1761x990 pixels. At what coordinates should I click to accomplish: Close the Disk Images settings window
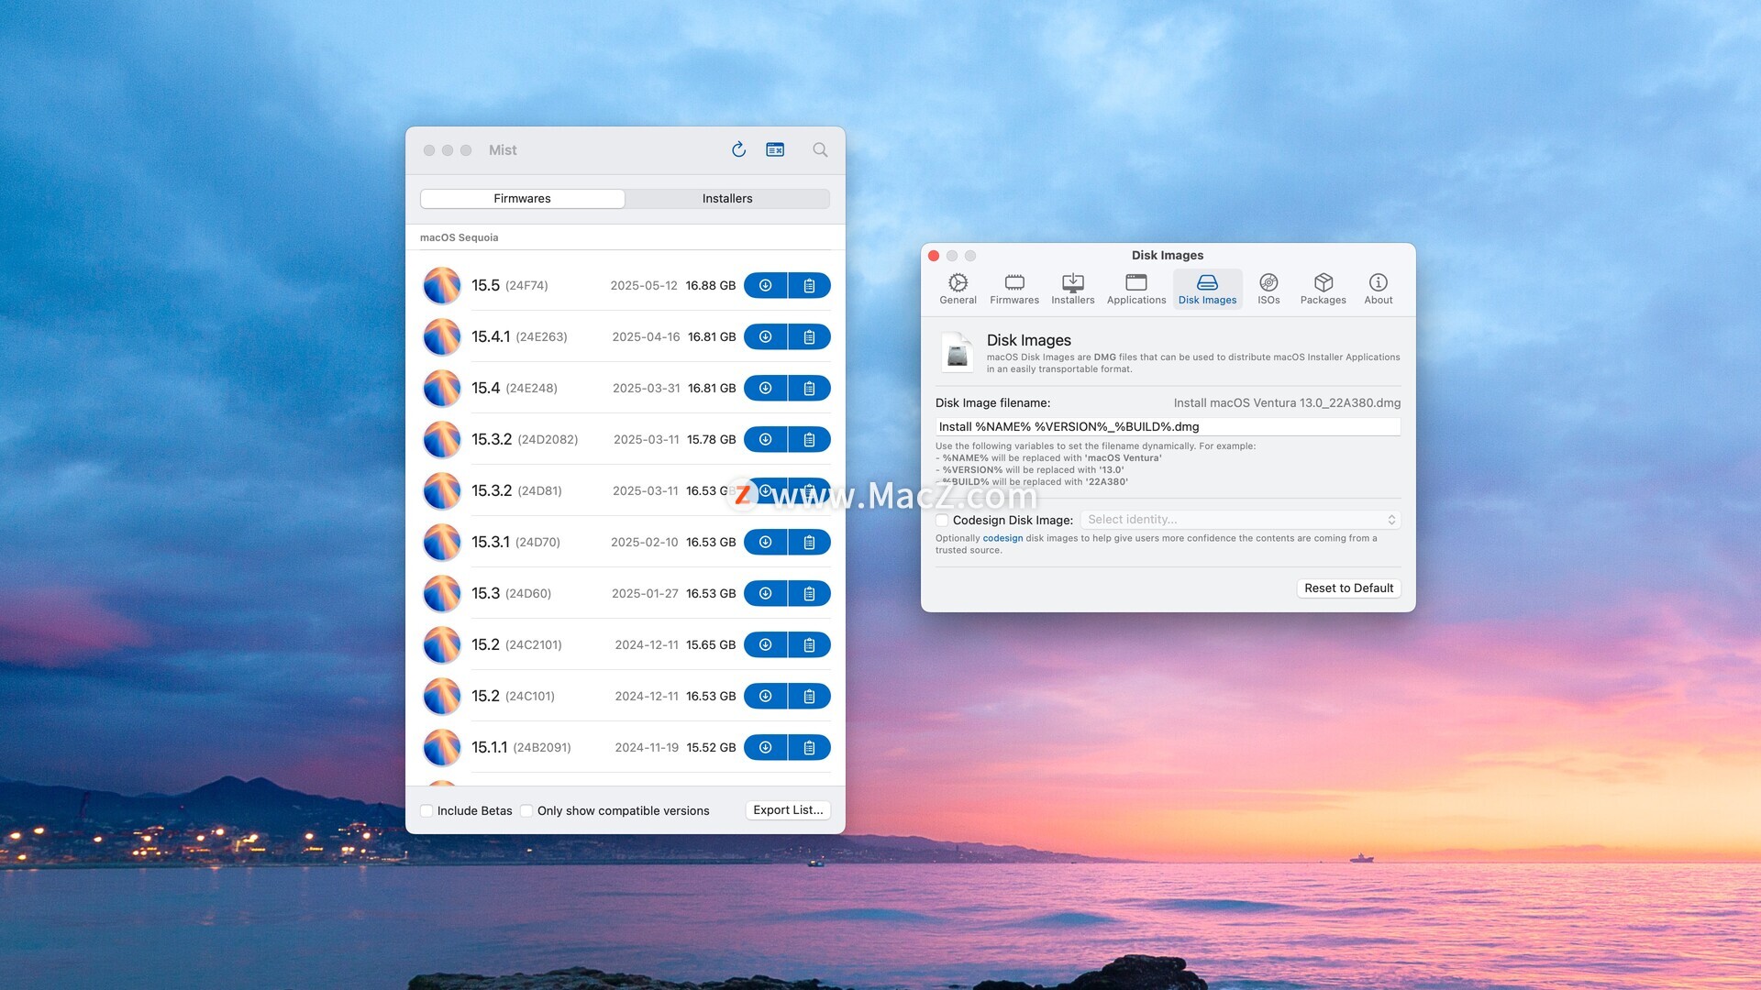(934, 256)
